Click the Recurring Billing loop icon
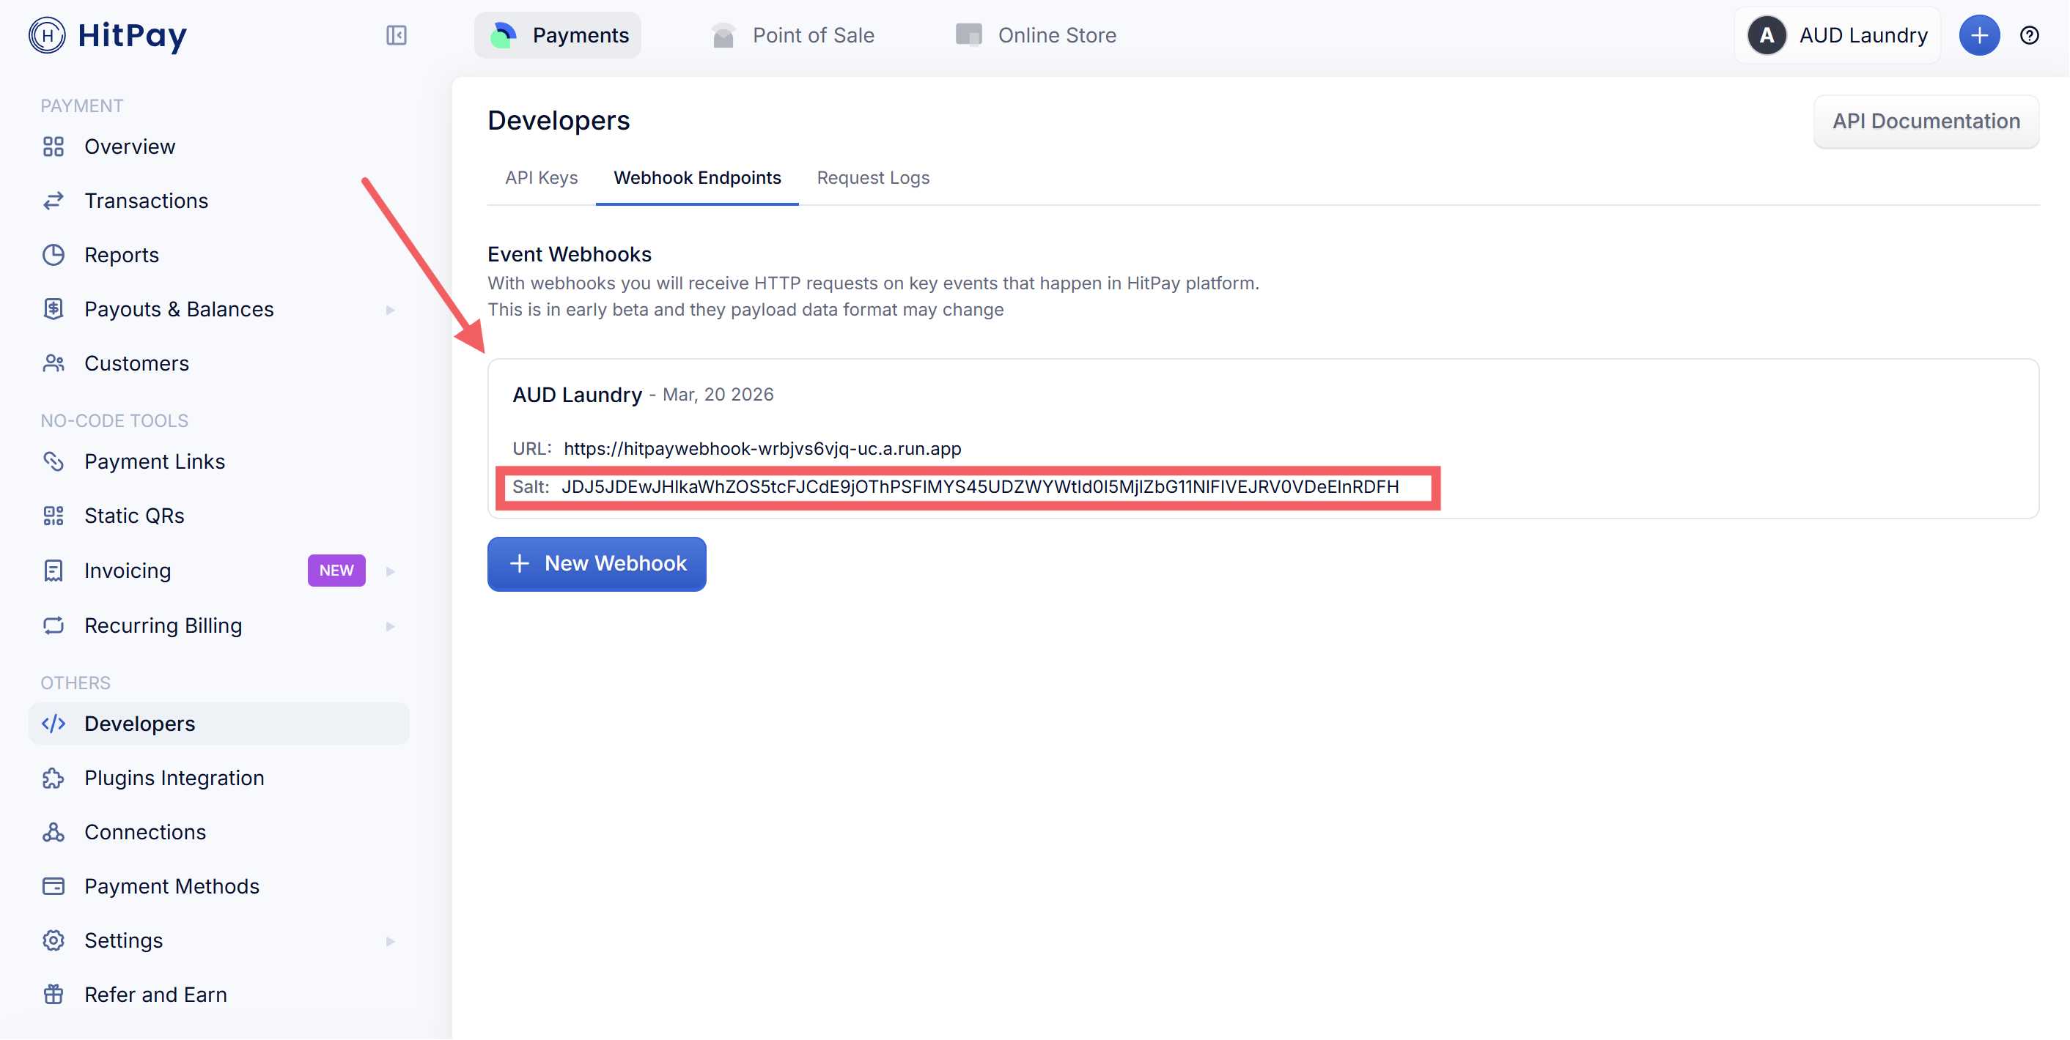 54,625
